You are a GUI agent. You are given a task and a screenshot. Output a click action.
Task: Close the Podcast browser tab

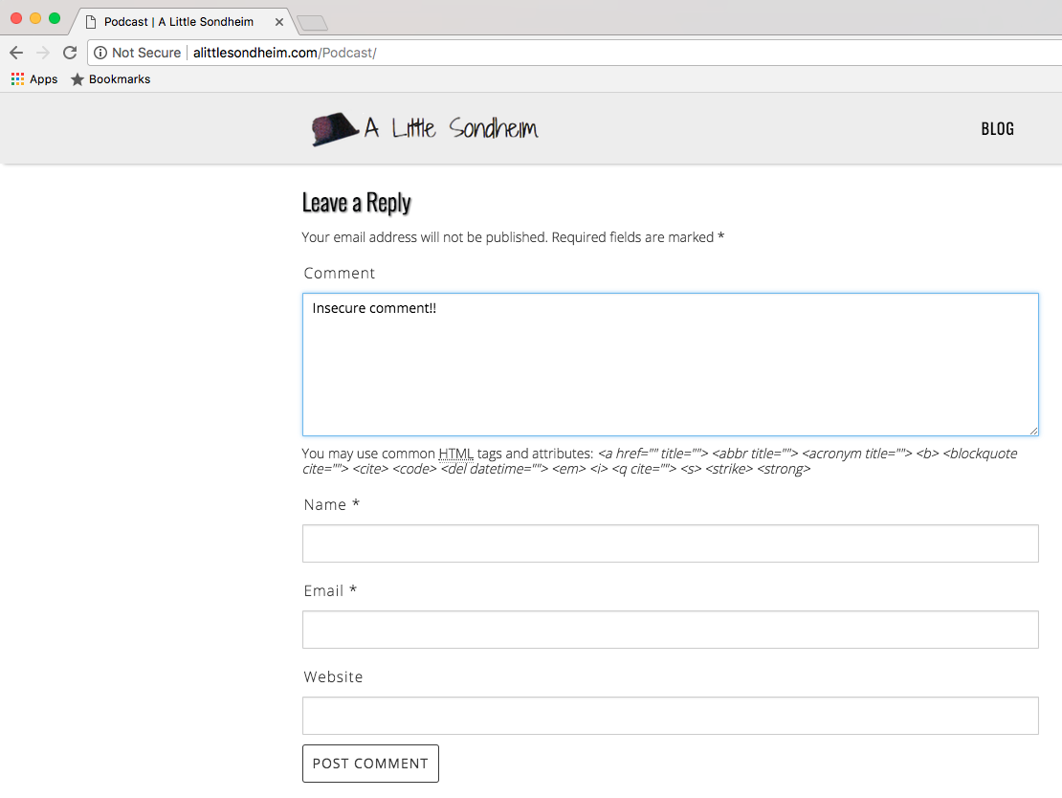(279, 22)
